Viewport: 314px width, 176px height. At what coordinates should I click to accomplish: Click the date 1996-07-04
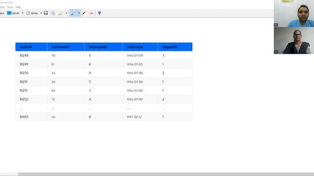coord(135,55)
